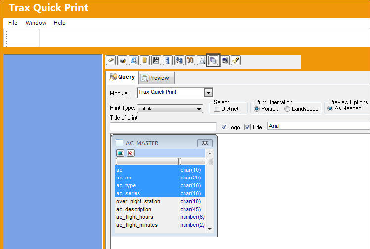
Task: Click the third toolbar icon with blue letter A
Action: click(134, 60)
